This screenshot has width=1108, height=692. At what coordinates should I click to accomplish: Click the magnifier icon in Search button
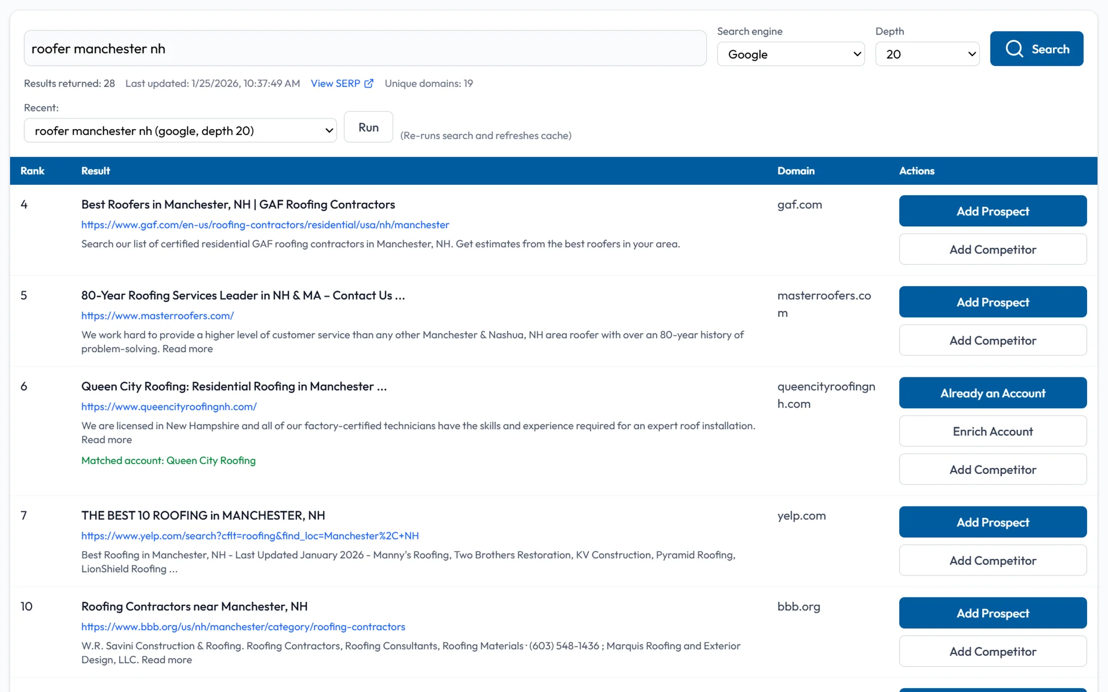coord(1014,49)
